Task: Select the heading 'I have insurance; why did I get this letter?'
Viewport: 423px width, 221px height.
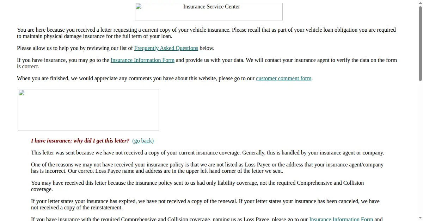Action: click(x=80, y=141)
